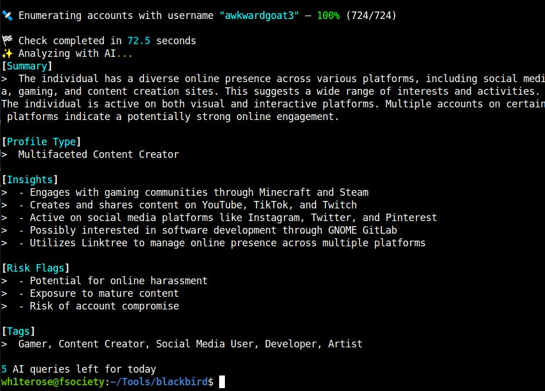Click the terminal cursor block
Image resolution: width=545 pixels, height=391 pixels.
(x=222, y=382)
